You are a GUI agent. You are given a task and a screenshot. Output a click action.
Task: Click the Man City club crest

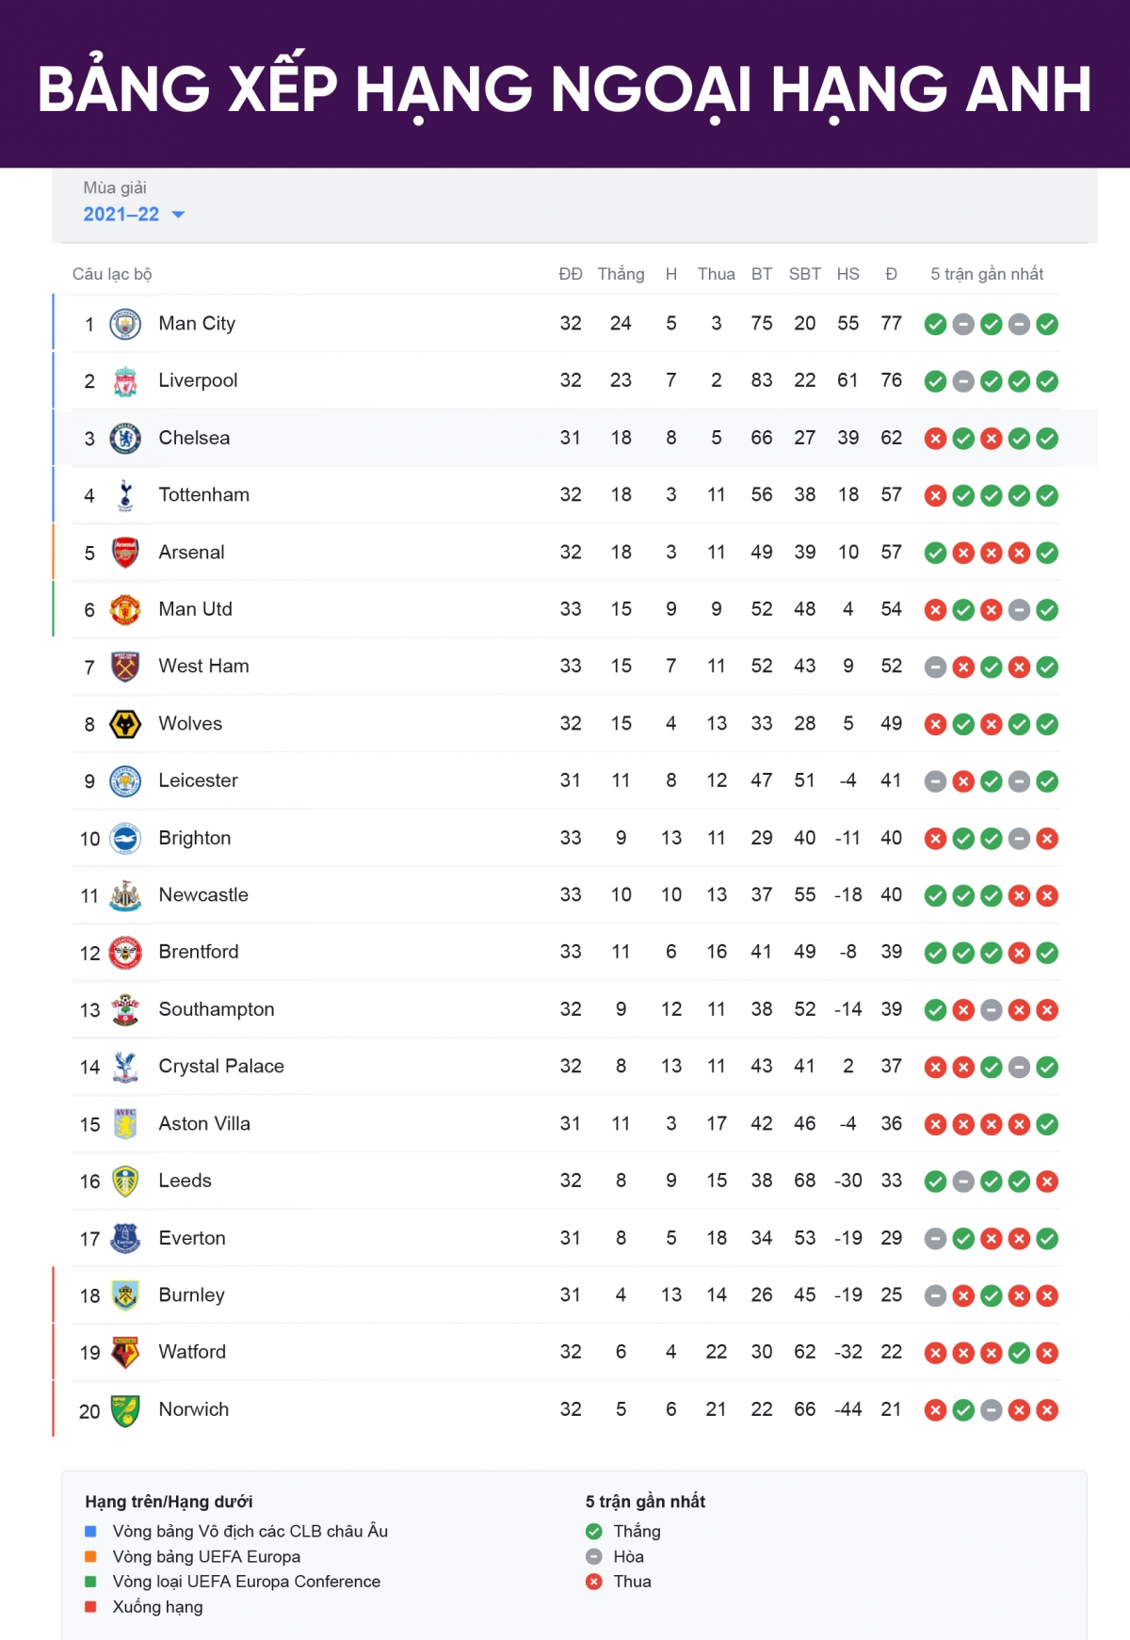pyautogui.click(x=125, y=324)
